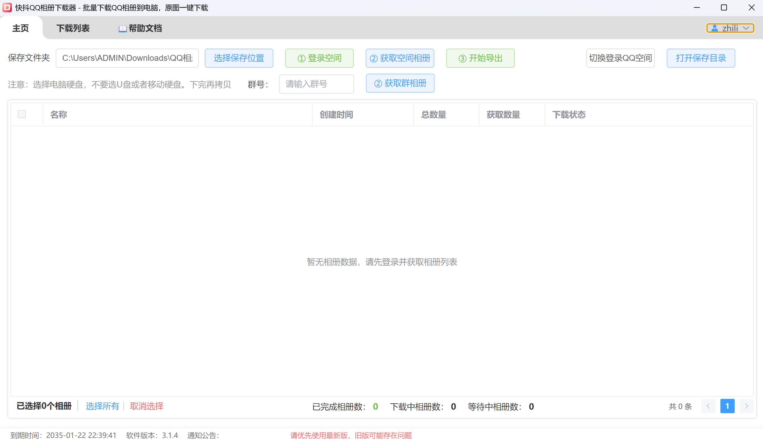Focus the 请输入群号 input field

click(x=316, y=84)
